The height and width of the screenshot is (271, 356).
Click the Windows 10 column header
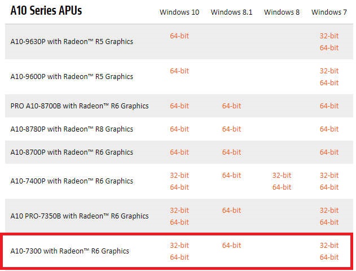coord(179,12)
